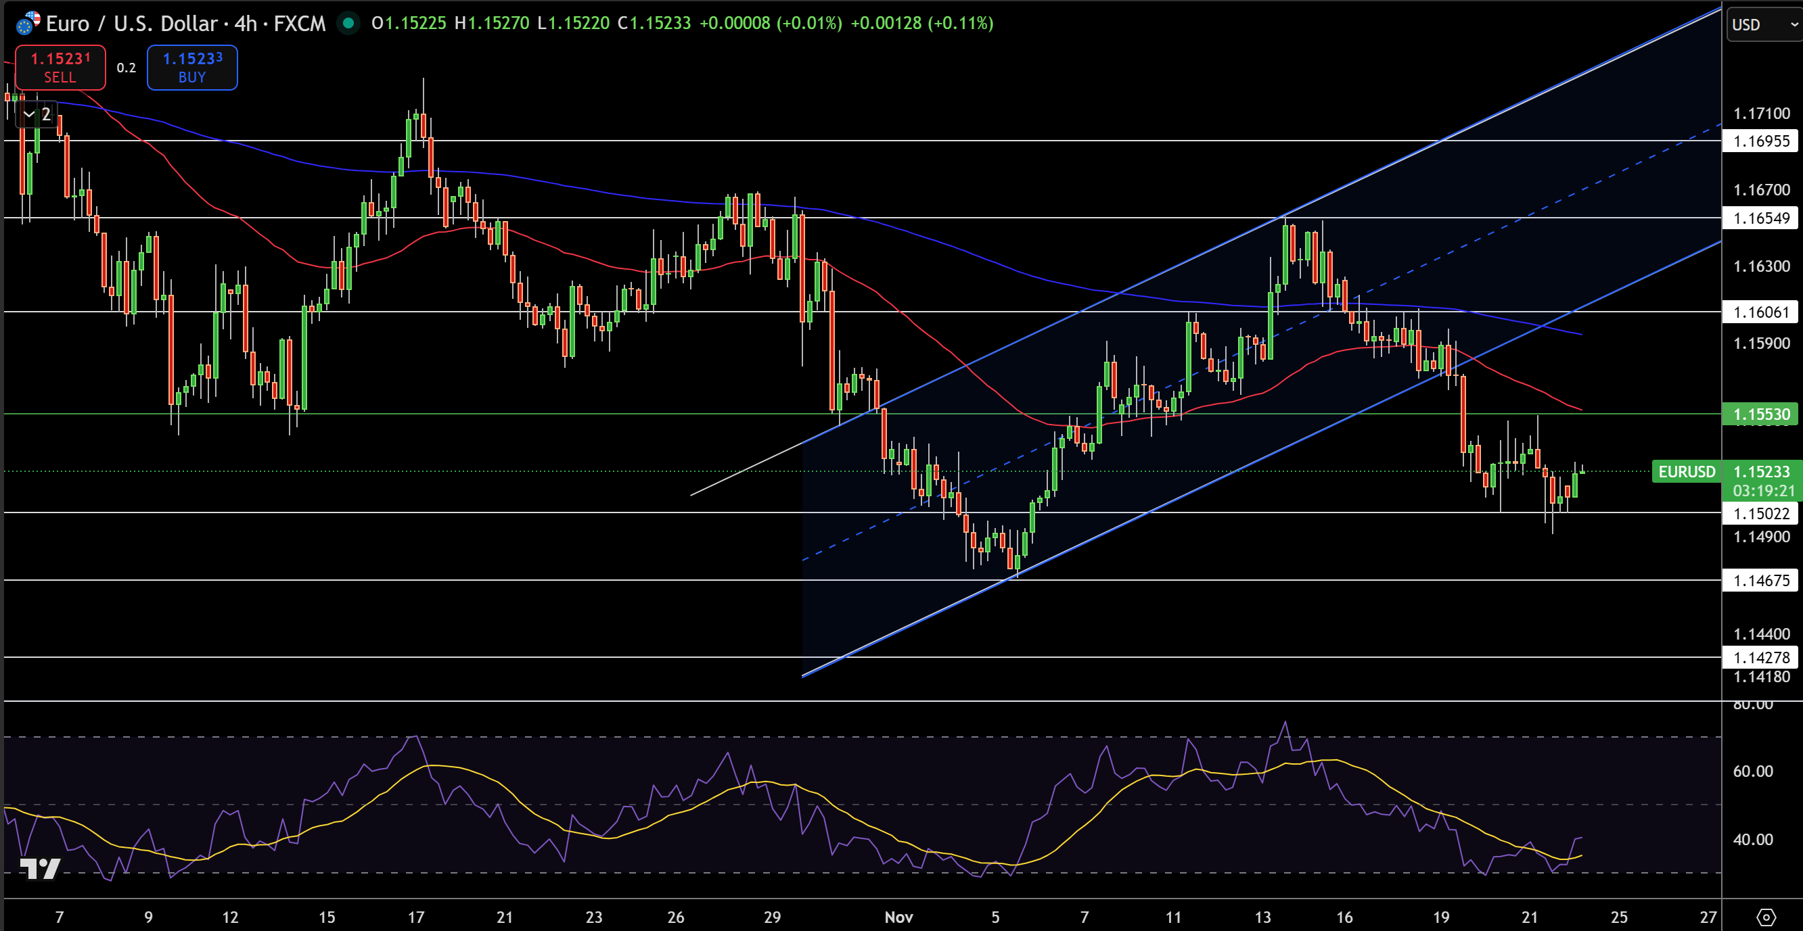Select the 0.2 trade quantity field
Viewport: 1803px width, 931px height.
click(127, 67)
